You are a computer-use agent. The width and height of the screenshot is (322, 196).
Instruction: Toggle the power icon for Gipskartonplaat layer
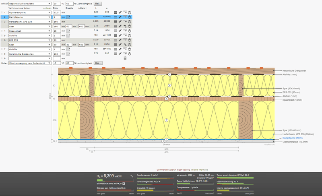[x=130, y=12]
